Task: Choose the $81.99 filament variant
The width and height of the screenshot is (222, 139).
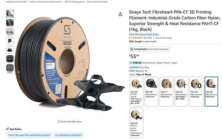Action: point(151,91)
